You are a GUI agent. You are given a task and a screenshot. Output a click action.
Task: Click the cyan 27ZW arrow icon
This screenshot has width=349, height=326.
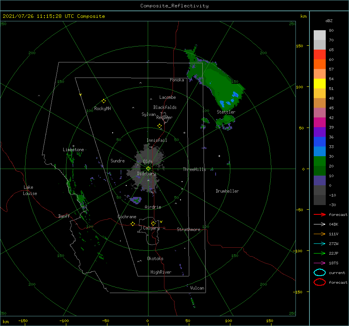pos(320,244)
